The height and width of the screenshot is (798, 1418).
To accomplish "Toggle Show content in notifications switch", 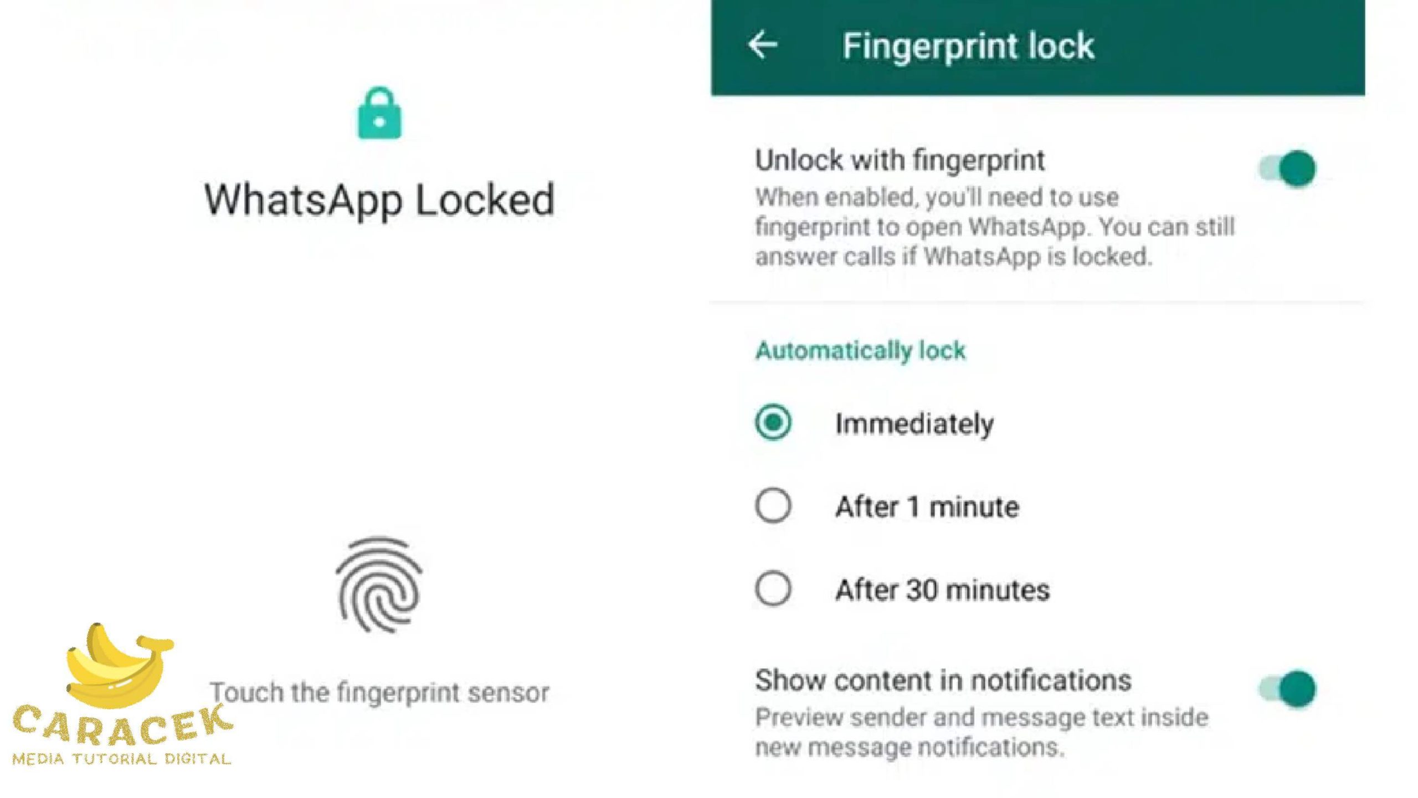I will (x=1288, y=689).
